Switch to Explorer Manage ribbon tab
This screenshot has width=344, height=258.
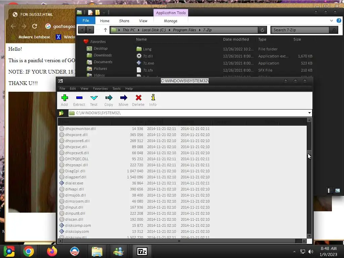pyautogui.click(x=171, y=21)
